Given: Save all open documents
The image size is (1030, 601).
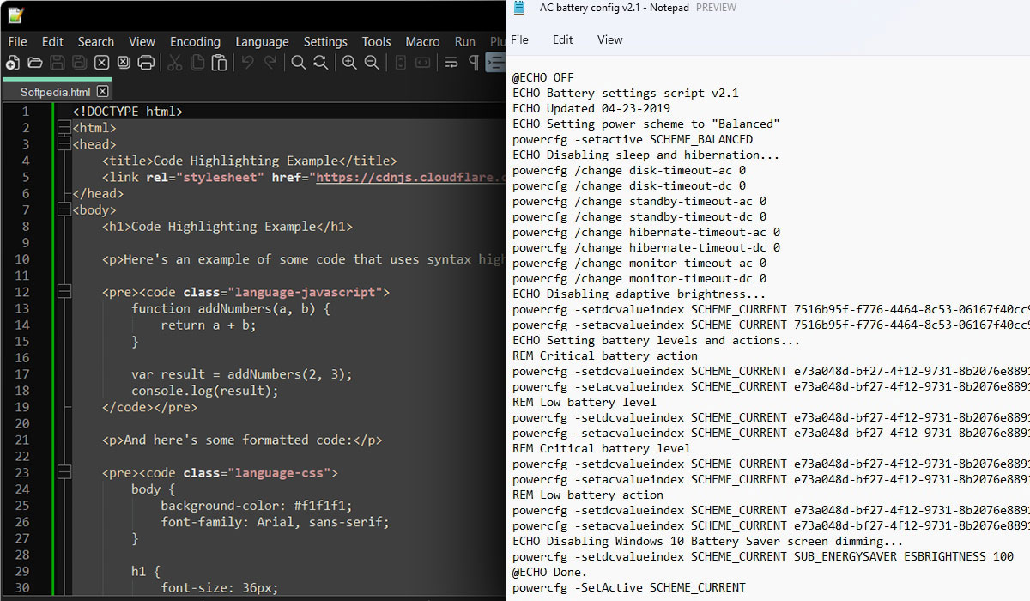Looking at the screenshot, I should click(79, 62).
